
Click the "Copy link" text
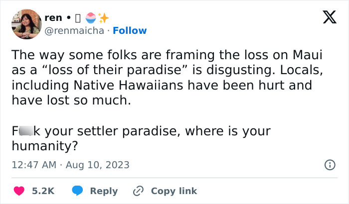(x=174, y=191)
